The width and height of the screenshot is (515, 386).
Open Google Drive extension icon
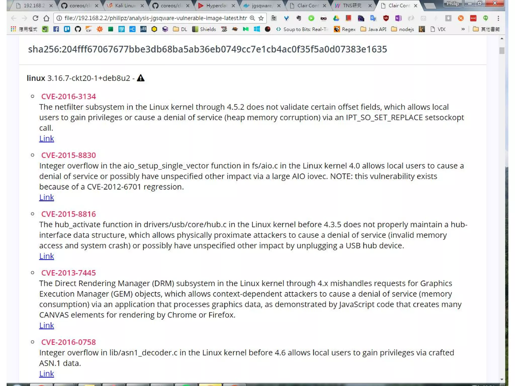(x=336, y=18)
